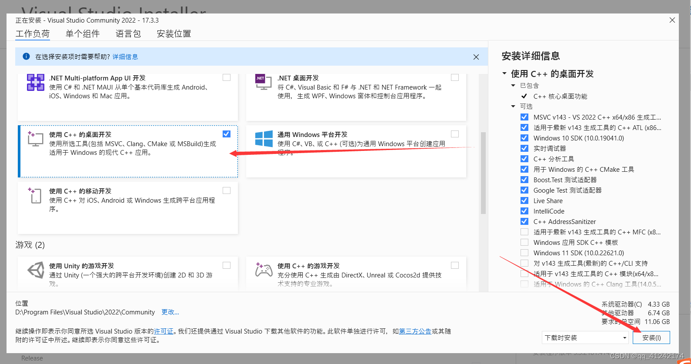The height and width of the screenshot is (364, 691).
Task: Click the Unity 游戏开发 cube icon
Action: (36, 270)
